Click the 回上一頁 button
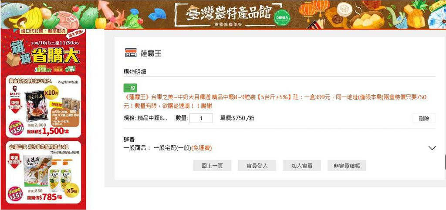The width and height of the screenshot is (446, 210). (x=212, y=166)
